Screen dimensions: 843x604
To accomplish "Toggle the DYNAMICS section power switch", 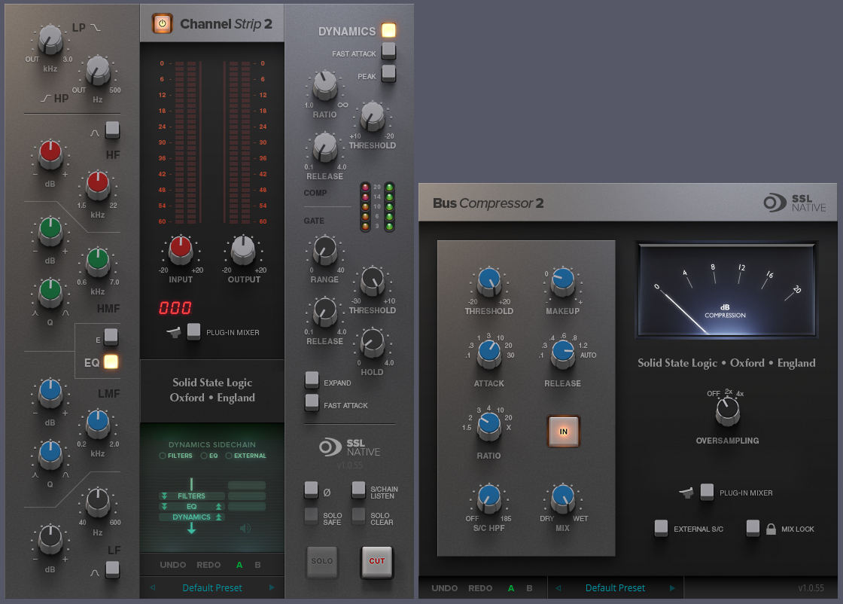I will [x=388, y=30].
